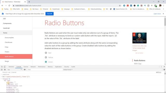
Task: Click the extension icon with green badge
Action: 156,6
